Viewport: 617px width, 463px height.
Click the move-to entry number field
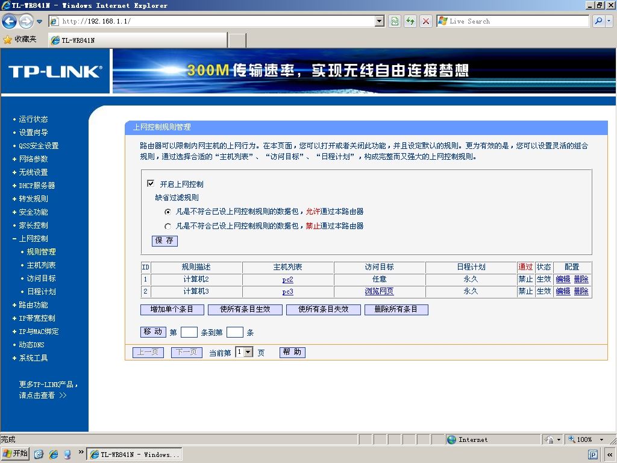235,332
